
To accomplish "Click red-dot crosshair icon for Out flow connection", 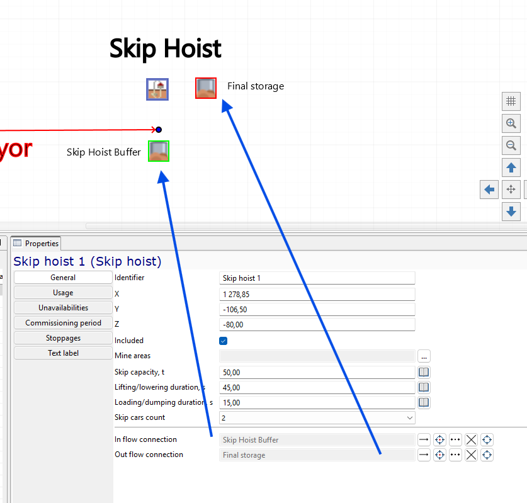I will pos(439,455).
